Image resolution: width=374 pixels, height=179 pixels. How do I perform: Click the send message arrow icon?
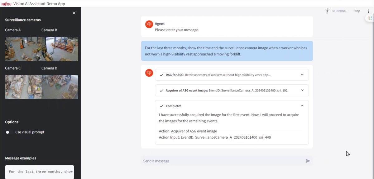click(x=308, y=161)
